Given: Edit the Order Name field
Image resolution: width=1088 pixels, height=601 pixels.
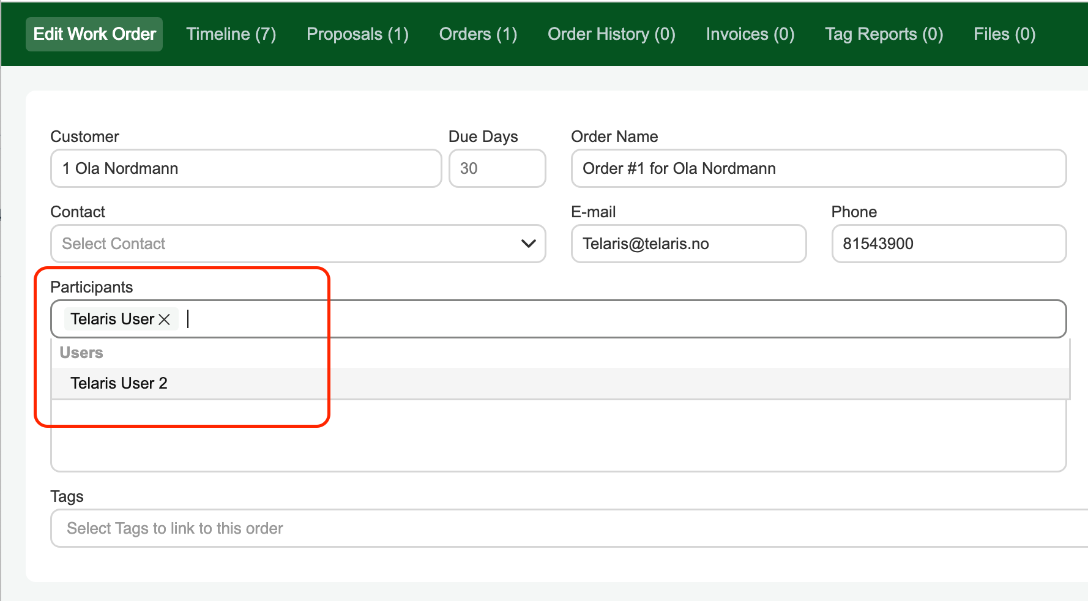Looking at the screenshot, I should coord(819,168).
